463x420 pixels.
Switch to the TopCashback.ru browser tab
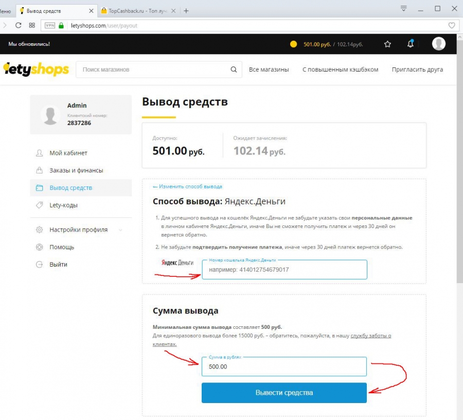coord(138,11)
